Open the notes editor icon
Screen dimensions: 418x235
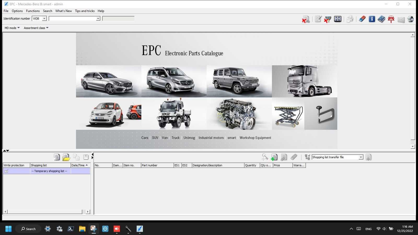click(x=318, y=19)
